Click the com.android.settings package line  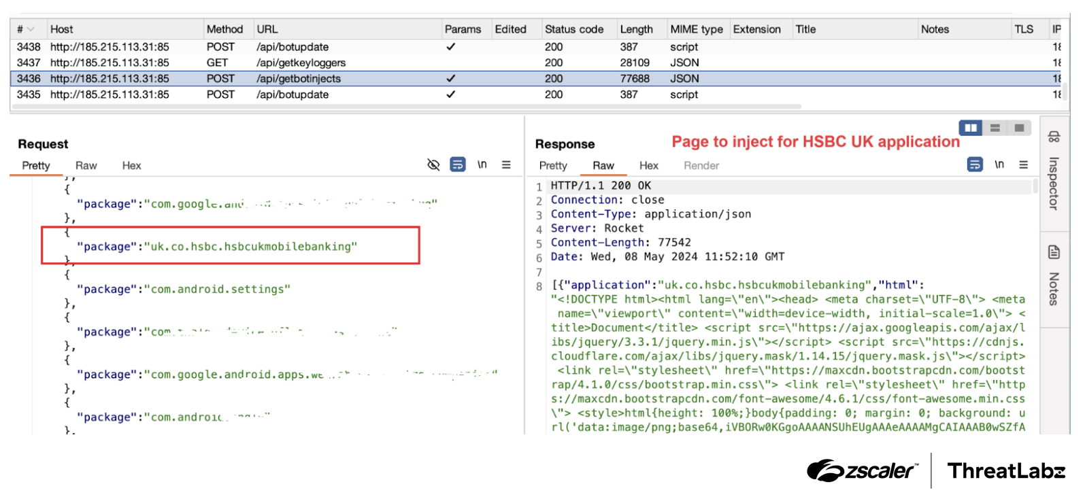pyautogui.click(x=184, y=289)
